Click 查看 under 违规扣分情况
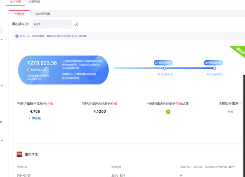Image resolution: width=245 pixels, height=177 pixels. click(x=230, y=112)
